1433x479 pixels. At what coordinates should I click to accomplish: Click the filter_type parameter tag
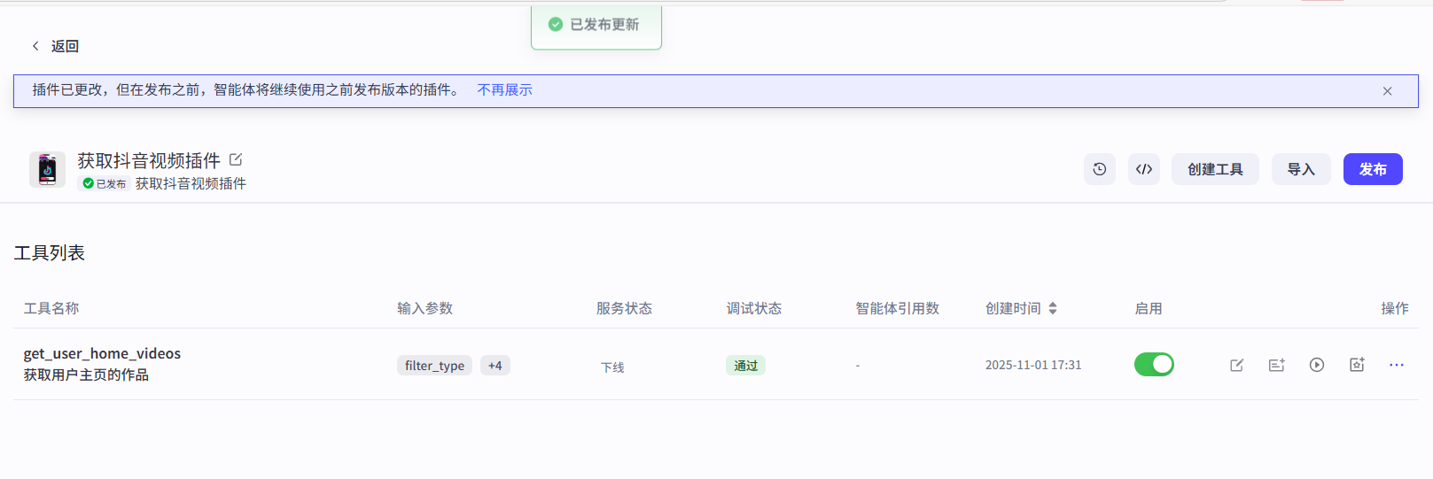tap(434, 366)
